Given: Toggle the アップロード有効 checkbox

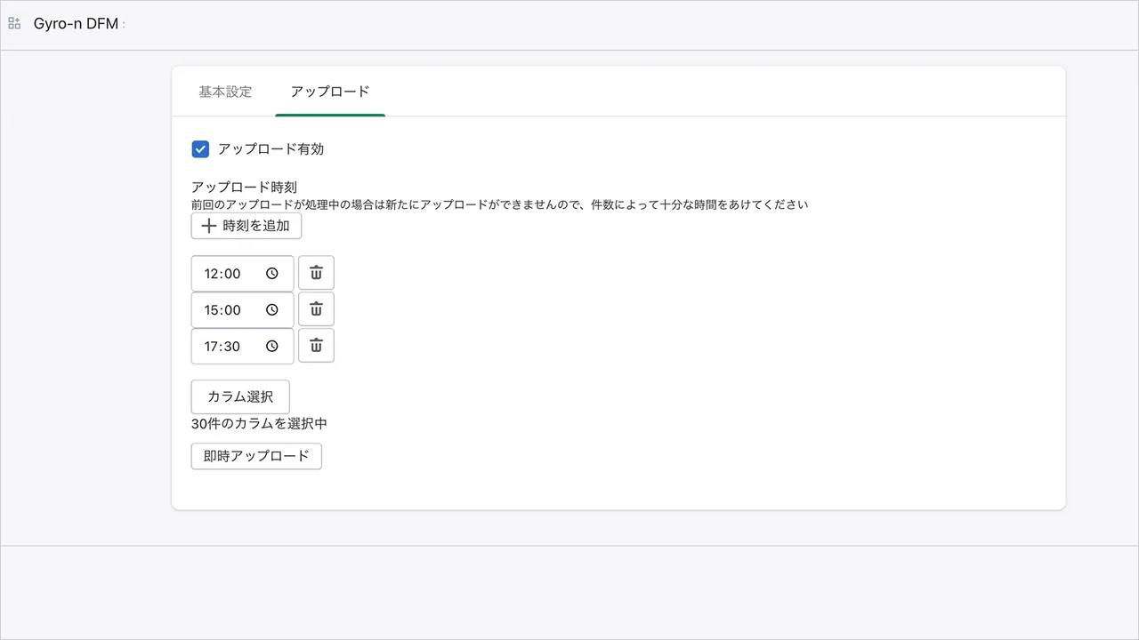Looking at the screenshot, I should [200, 148].
